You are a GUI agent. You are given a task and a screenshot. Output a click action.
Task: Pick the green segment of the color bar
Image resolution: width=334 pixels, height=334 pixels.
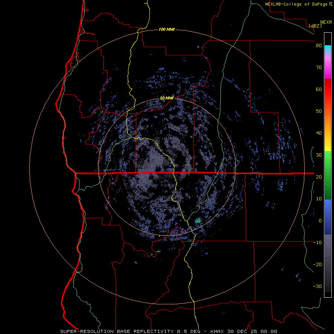[x=328, y=175]
